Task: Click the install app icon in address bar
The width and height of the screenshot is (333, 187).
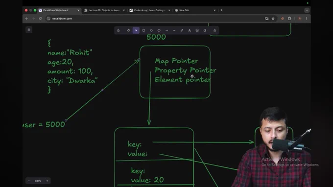Action: [267, 19]
